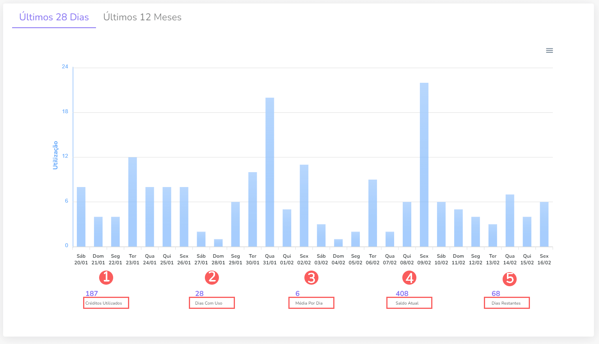The width and height of the screenshot is (599, 344).
Task: Select the bar for Dom 11/02
Action: tap(459, 228)
